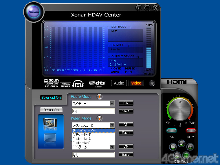Turn ON the Photo Mode setting

point(126,103)
